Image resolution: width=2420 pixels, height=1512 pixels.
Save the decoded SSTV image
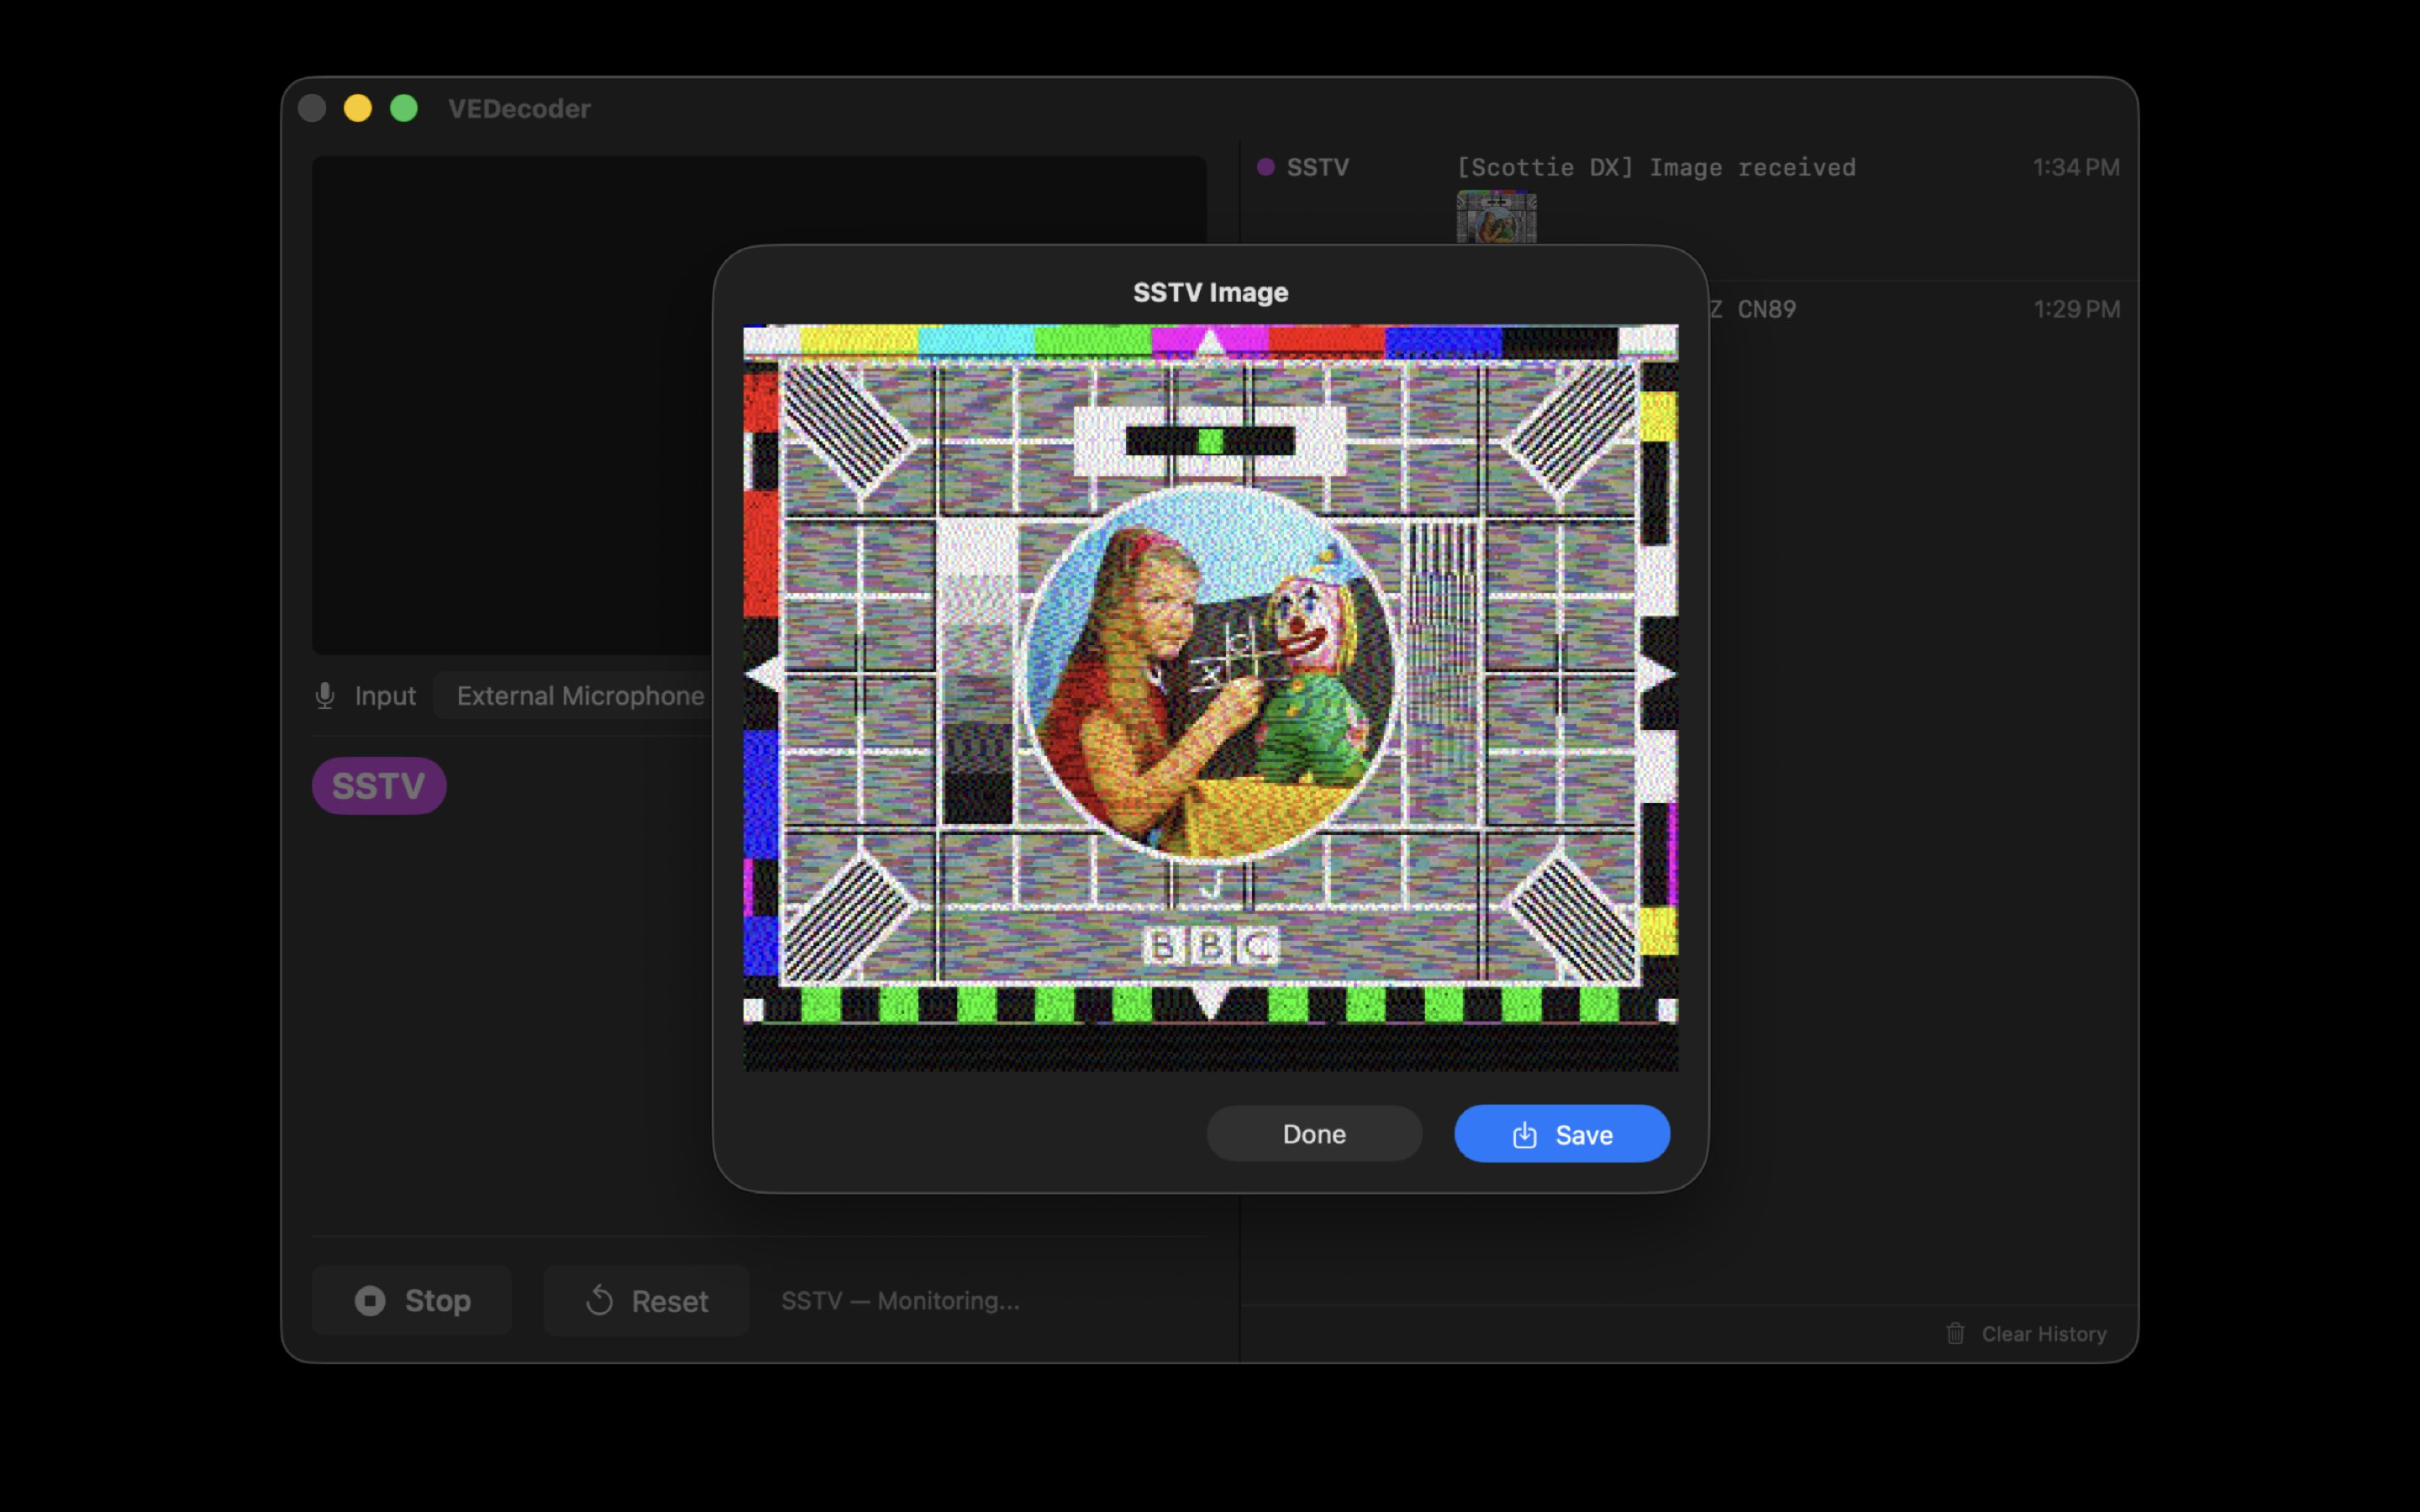1560,1134
